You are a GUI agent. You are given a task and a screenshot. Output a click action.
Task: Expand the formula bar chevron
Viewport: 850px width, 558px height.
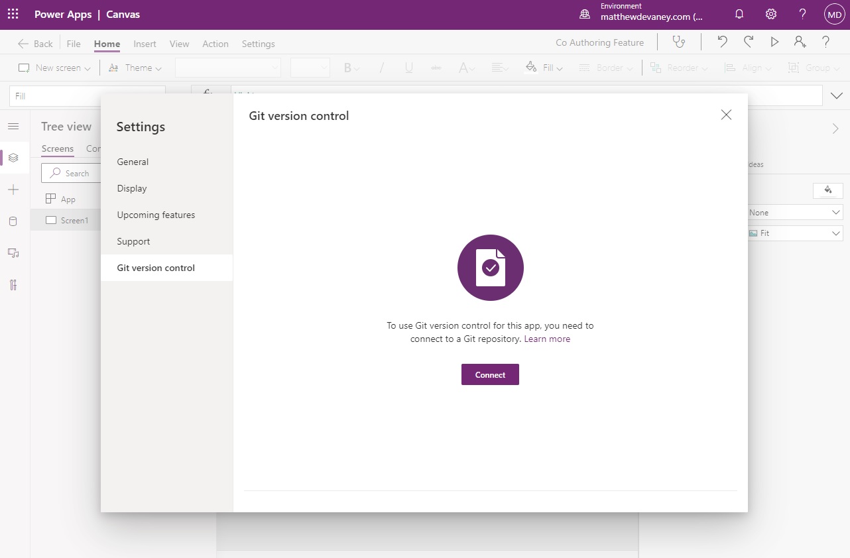point(836,95)
